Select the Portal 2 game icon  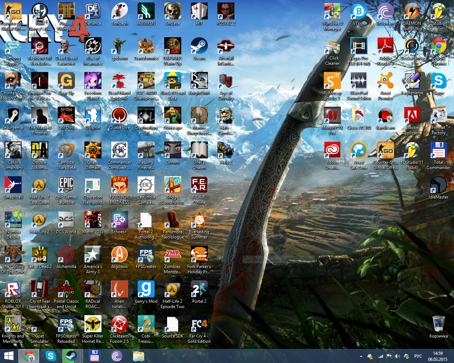pyautogui.click(x=199, y=292)
